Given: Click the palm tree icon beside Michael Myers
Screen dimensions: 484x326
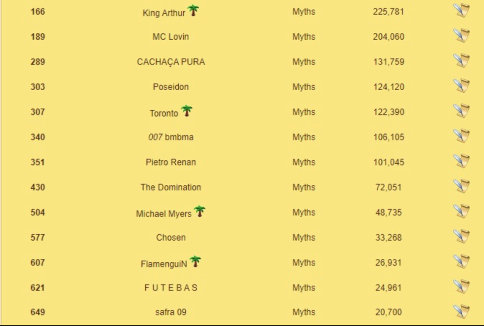Looking at the screenshot, I should (x=200, y=211).
